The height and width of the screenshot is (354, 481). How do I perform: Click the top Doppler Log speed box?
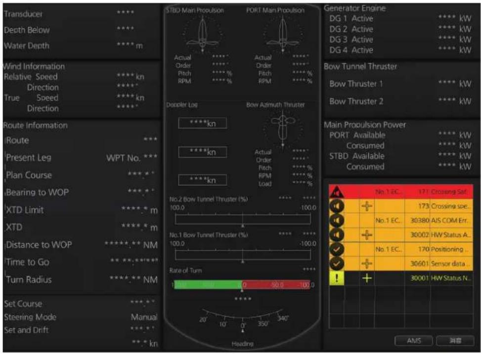pos(203,123)
